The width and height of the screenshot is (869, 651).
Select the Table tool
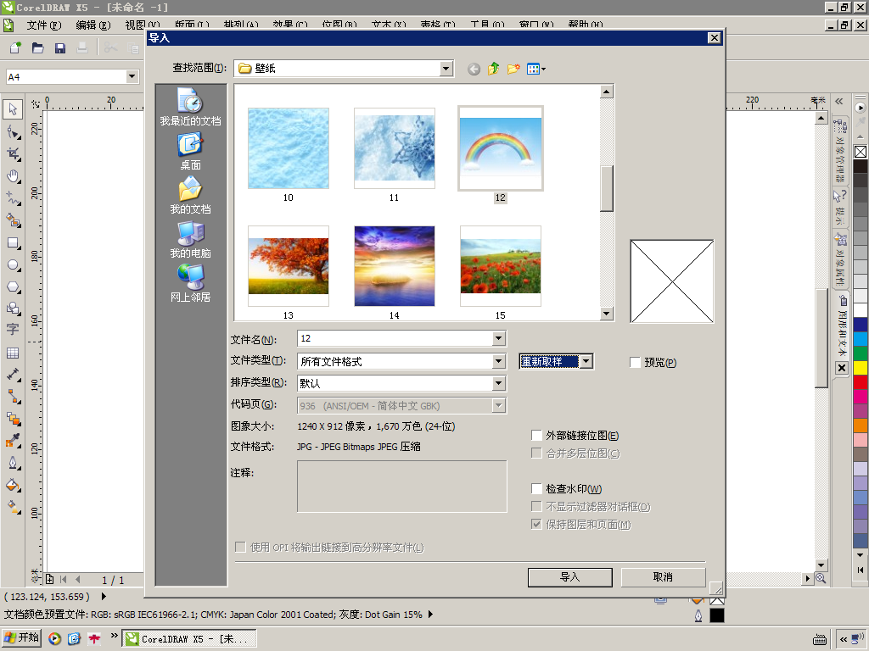tap(13, 353)
